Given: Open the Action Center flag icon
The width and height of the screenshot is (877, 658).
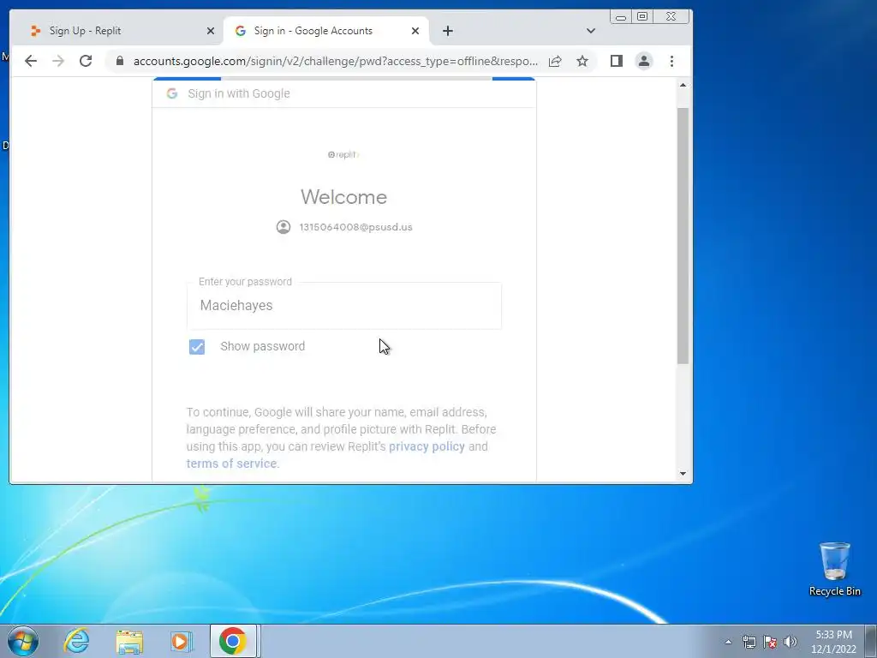Looking at the screenshot, I should [770, 642].
